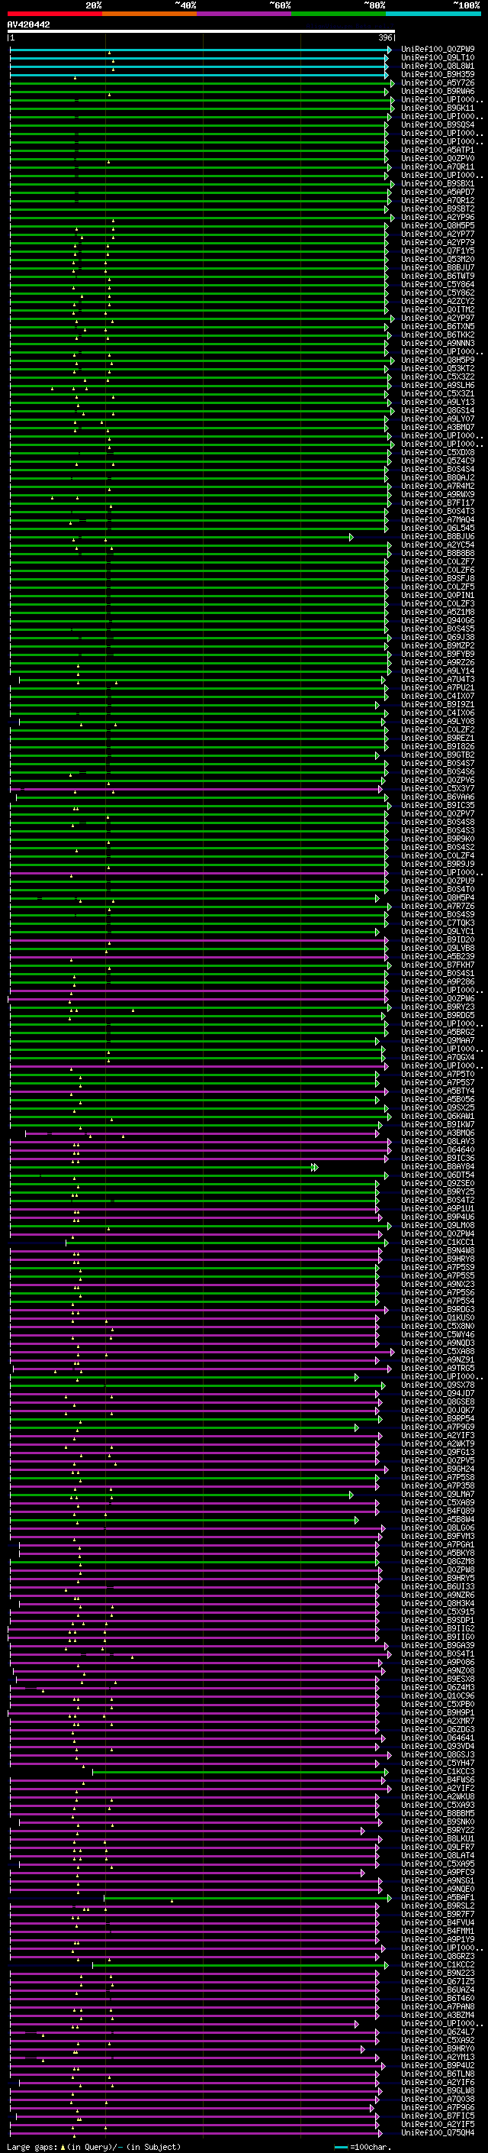This screenshot has width=488, height=2153.
Task: Select label UniRef100_Q0ZPU9
Action: (437, 881)
